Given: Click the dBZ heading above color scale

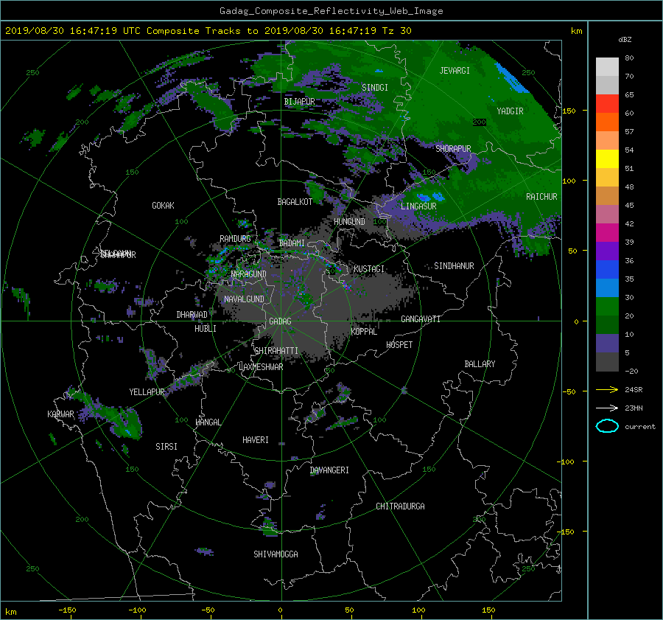Looking at the screenshot, I should [625, 40].
